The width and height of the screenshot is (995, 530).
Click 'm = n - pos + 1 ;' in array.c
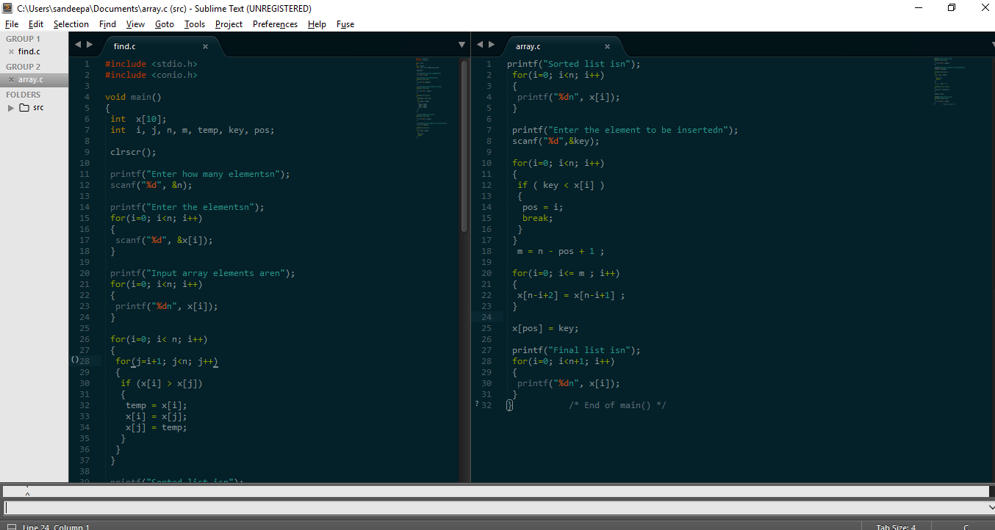(561, 251)
